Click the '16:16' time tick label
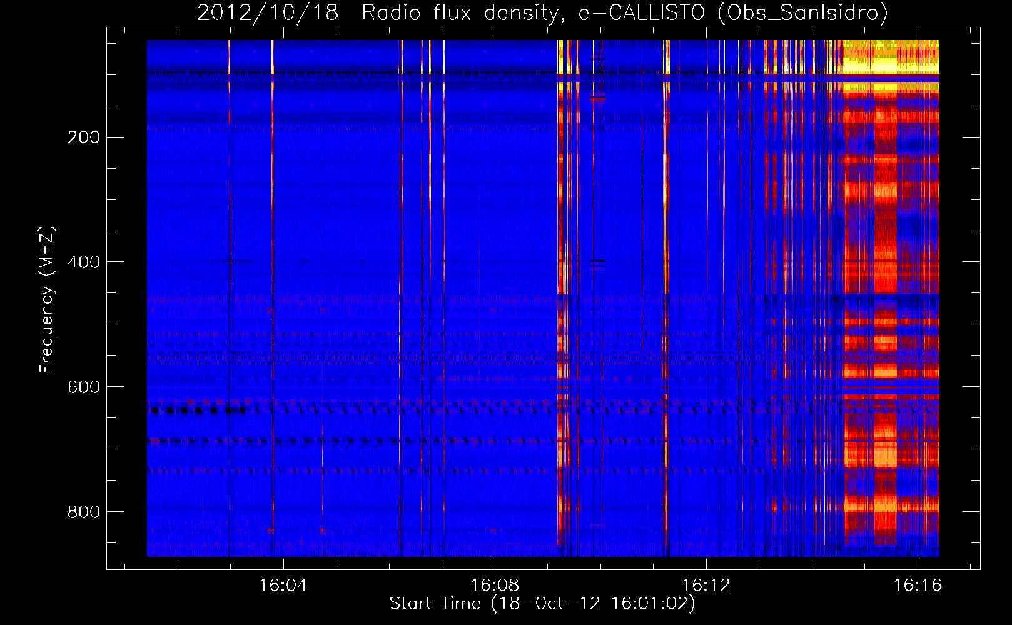The image size is (1012, 625). tap(918, 586)
